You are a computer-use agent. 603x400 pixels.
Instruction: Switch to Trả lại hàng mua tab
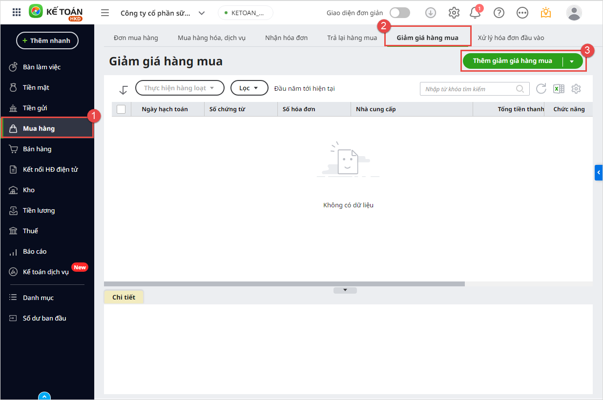coord(352,38)
